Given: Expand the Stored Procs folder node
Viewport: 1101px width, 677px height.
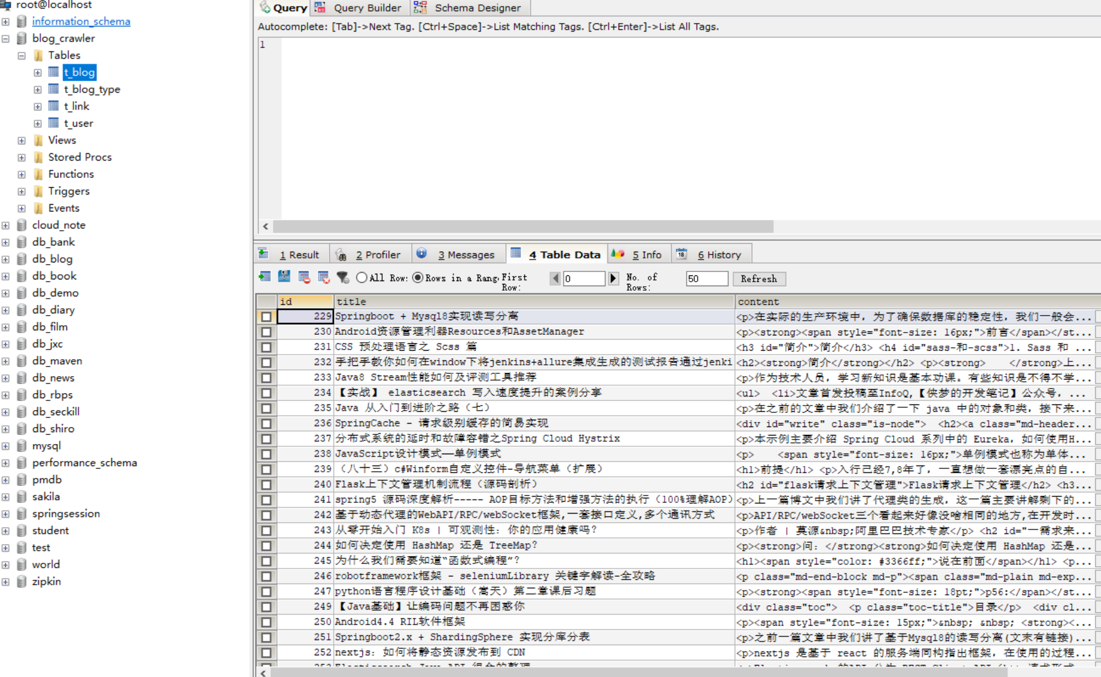Looking at the screenshot, I should 21,157.
